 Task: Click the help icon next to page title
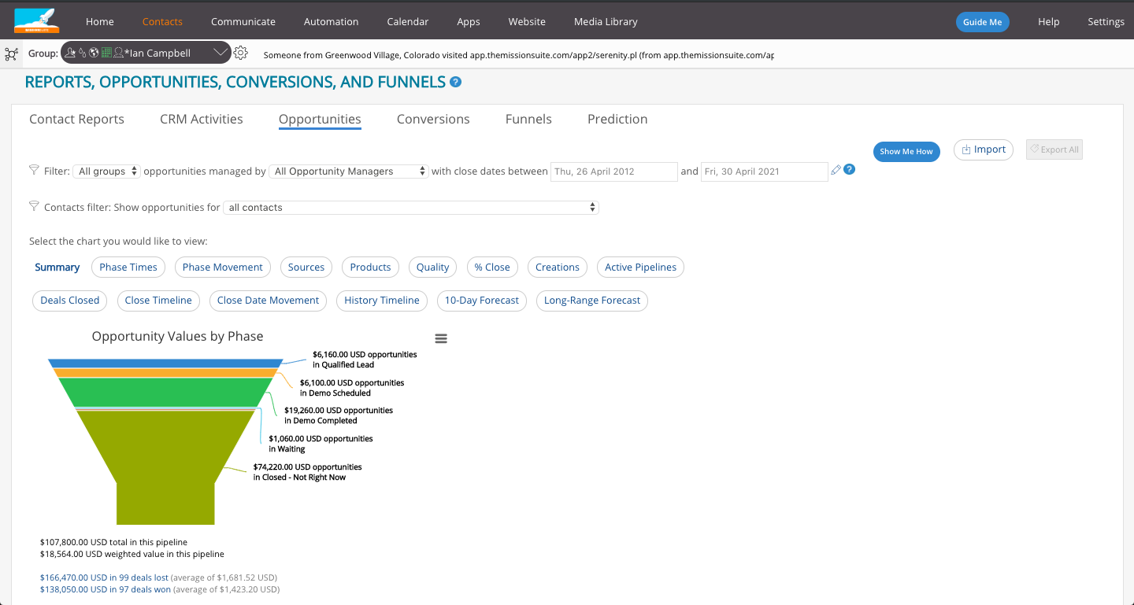455,82
